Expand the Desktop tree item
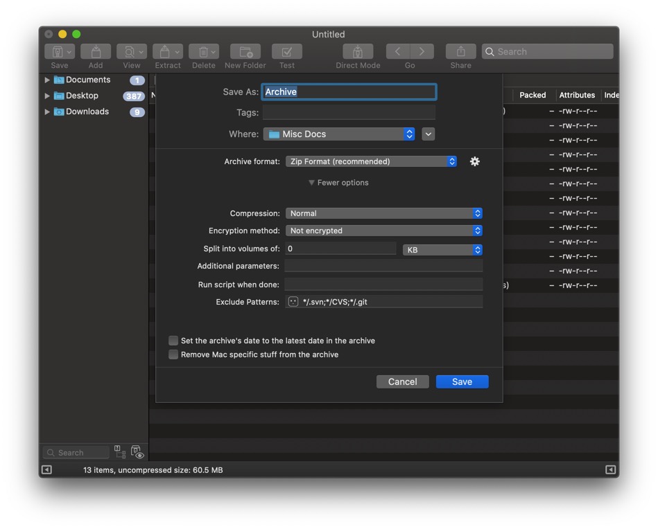 [47, 96]
